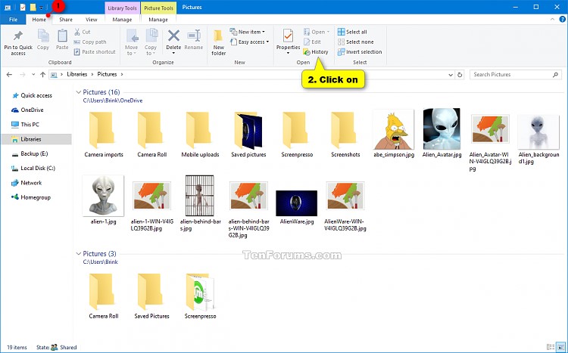Image resolution: width=568 pixels, height=353 pixels.
Task: Click Select all
Action: (x=352, y=32)
